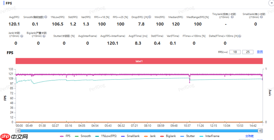Show the SmallJank metric help icon info
Viewport: 274px width, 140px height.
pyautogui.click(x=261, y=17)
